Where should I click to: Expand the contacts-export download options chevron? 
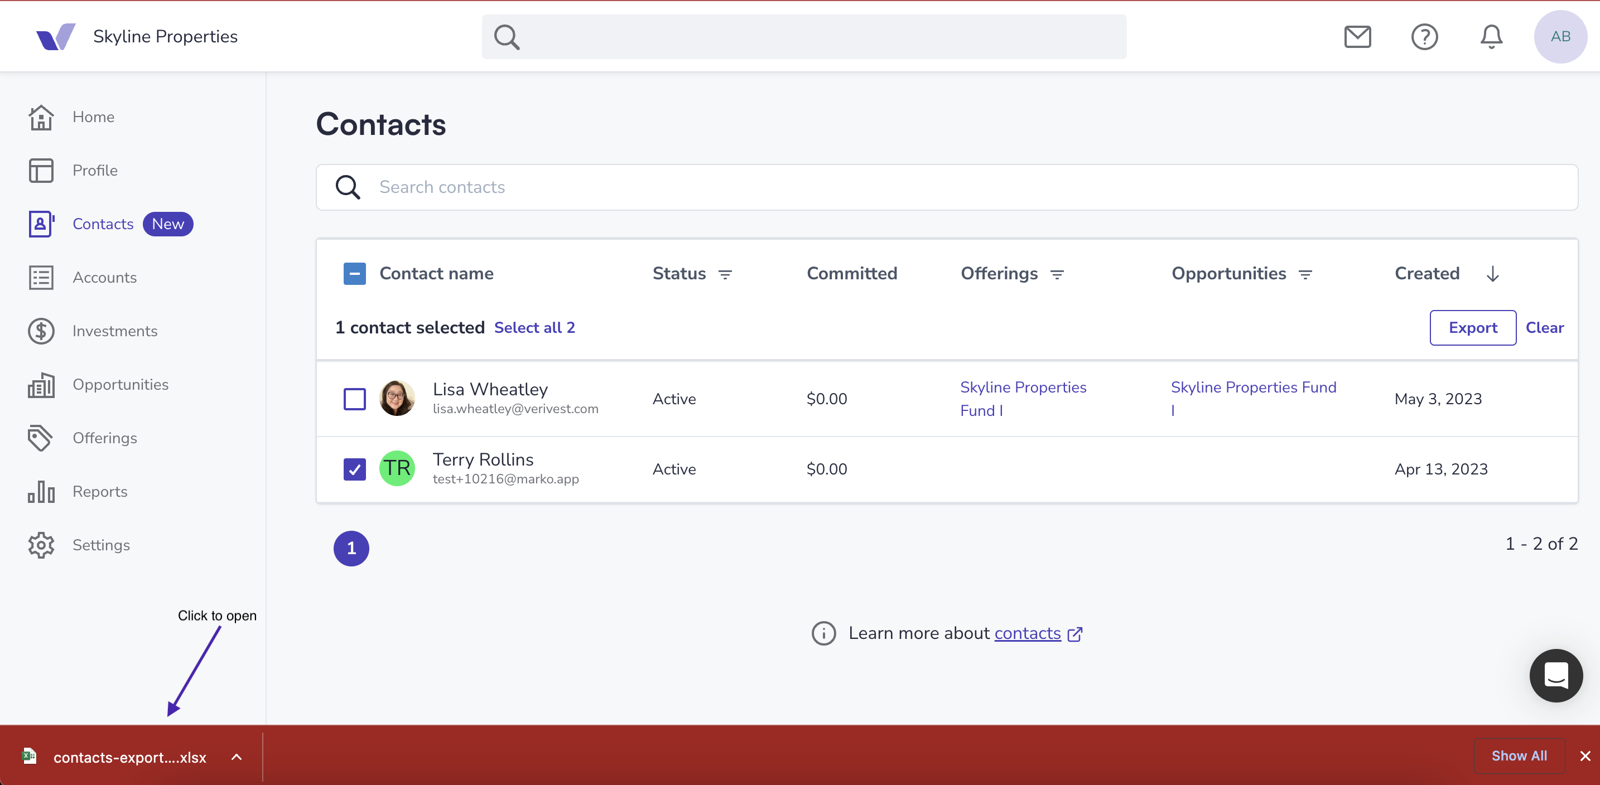click(x=237, y=757)
